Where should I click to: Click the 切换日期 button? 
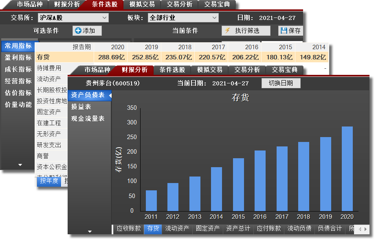(x=281, y=83)
